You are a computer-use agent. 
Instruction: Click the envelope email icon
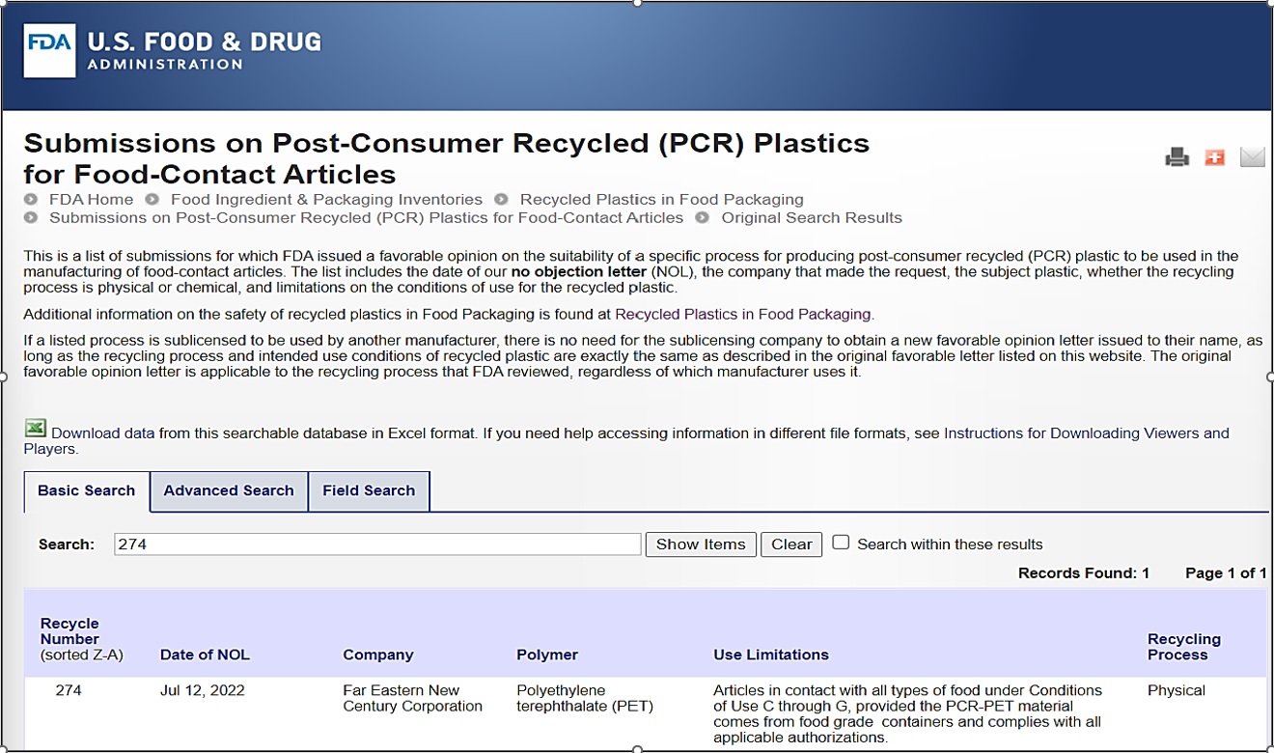(x=1252, y=157)
